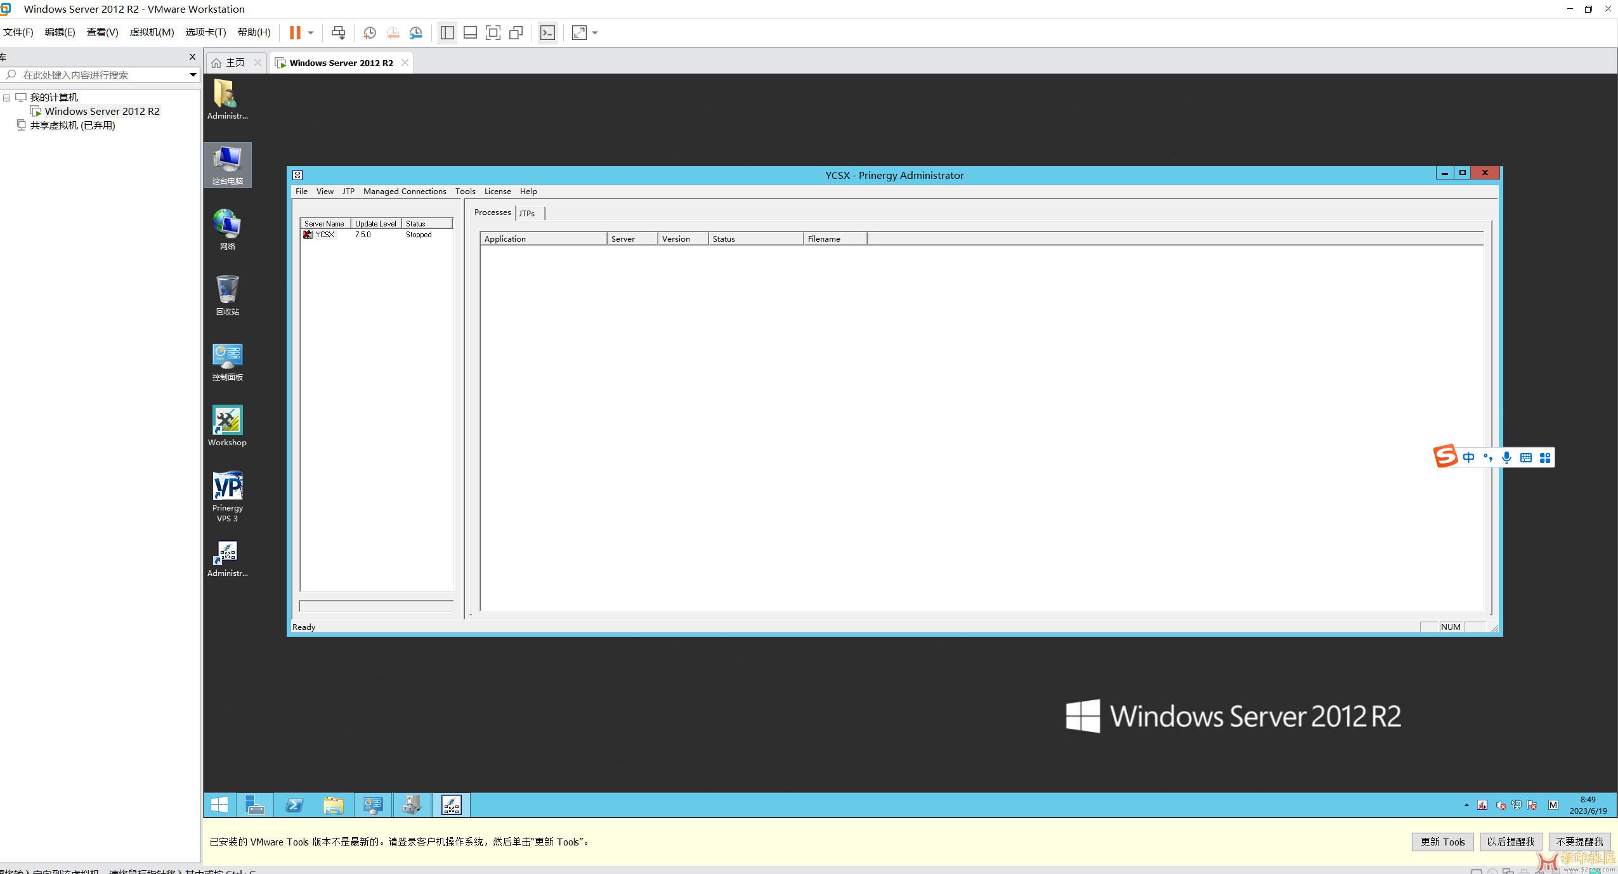Click the Sogou microphone voice input icon
This screenshot has height=874, width=1618.
coord(1506,457)
